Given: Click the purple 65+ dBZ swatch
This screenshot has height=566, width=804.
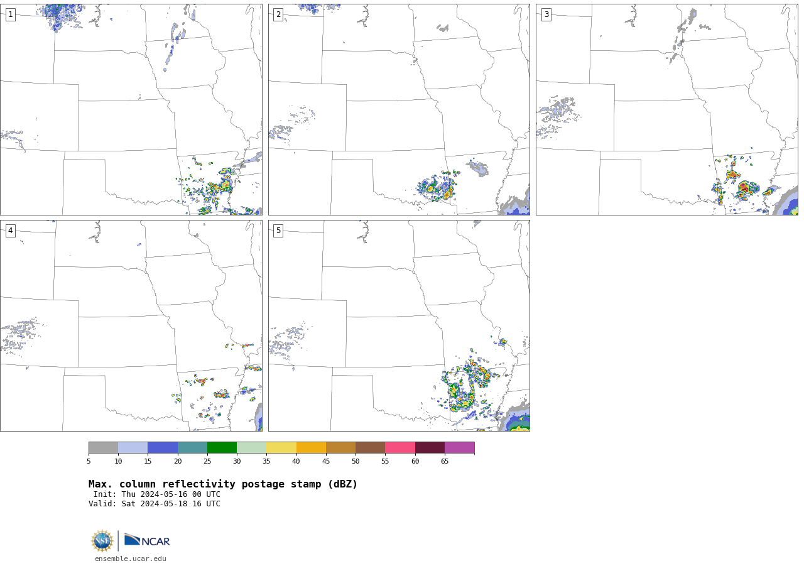Looking at the screenshot, I should 459,447.
